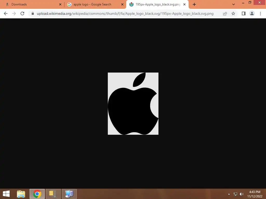Viewport: 266px width, 199px height.
Task: Open the volume control tray icon
Action: pyautogui.click(x=242, y=194)
